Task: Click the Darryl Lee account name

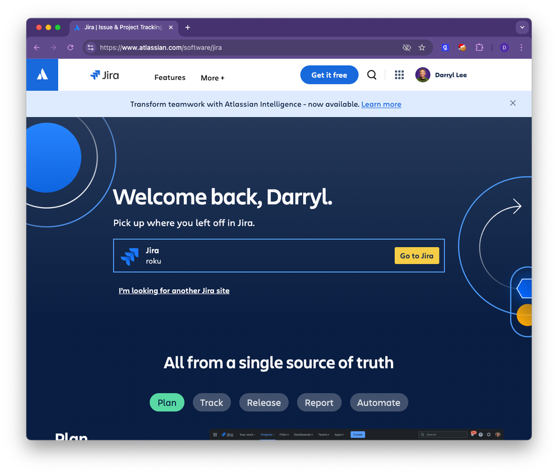Action: coord(451,75)
